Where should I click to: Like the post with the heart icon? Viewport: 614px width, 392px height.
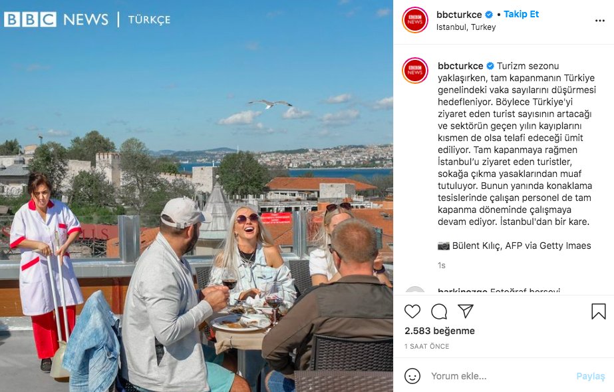coord(412,311)
